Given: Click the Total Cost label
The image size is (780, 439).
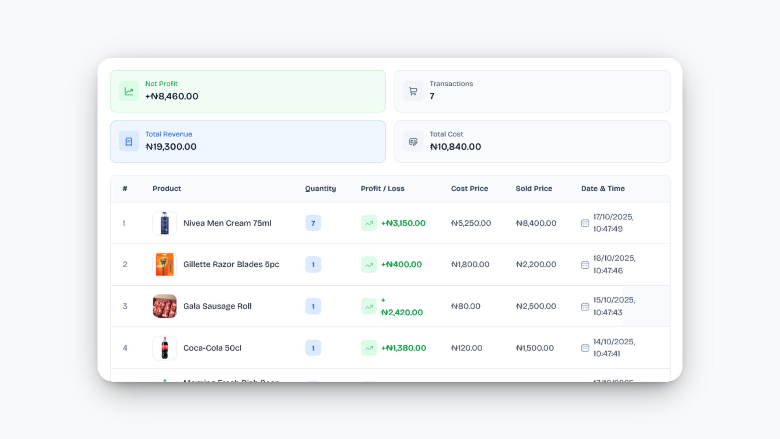Looking at the screenshot, I should coord(446,134).
